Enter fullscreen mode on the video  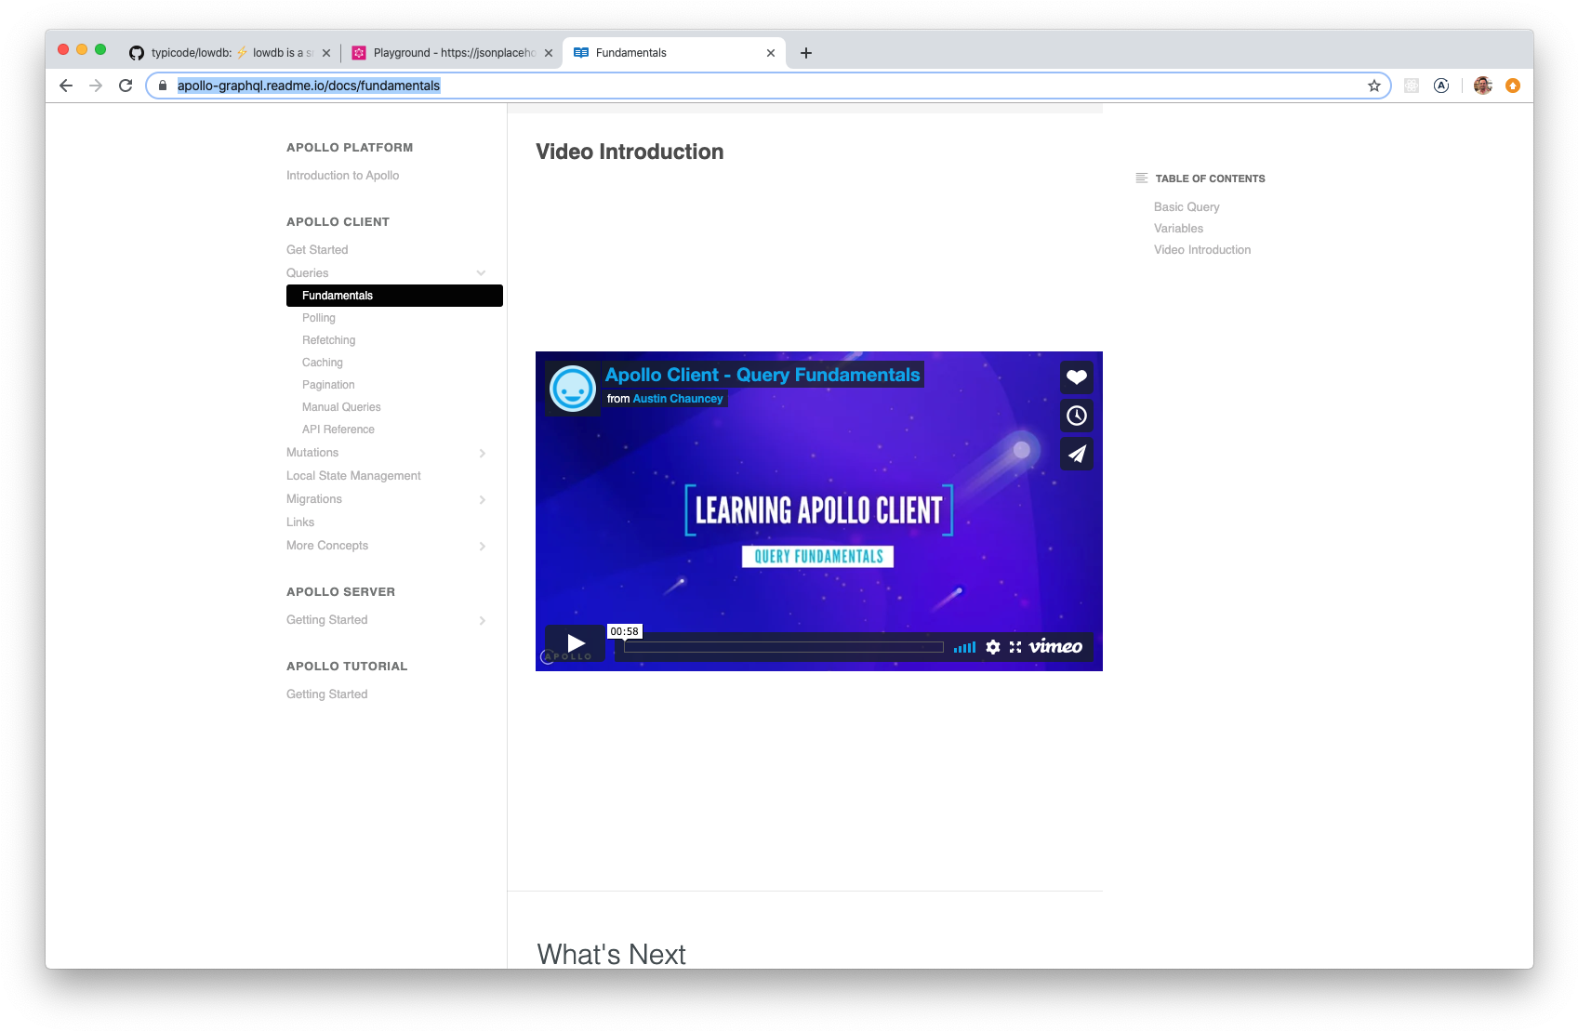(x=1015, y=647)
